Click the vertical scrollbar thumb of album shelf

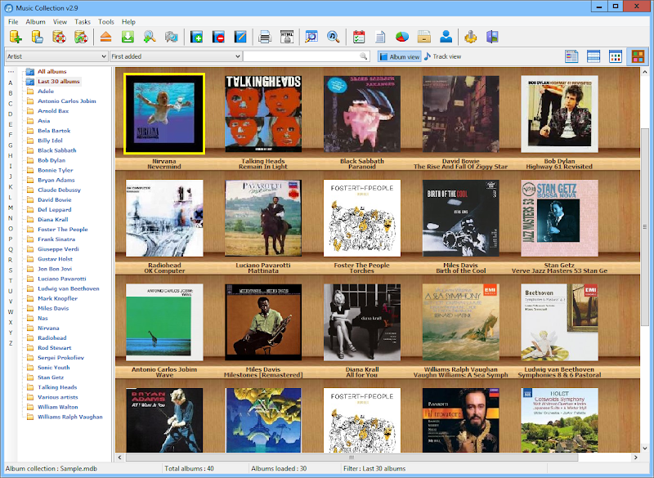[x=644, y=227]
